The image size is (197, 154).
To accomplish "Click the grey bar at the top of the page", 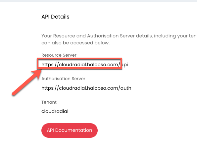I will pyautogui.click(x=99, y=1).
